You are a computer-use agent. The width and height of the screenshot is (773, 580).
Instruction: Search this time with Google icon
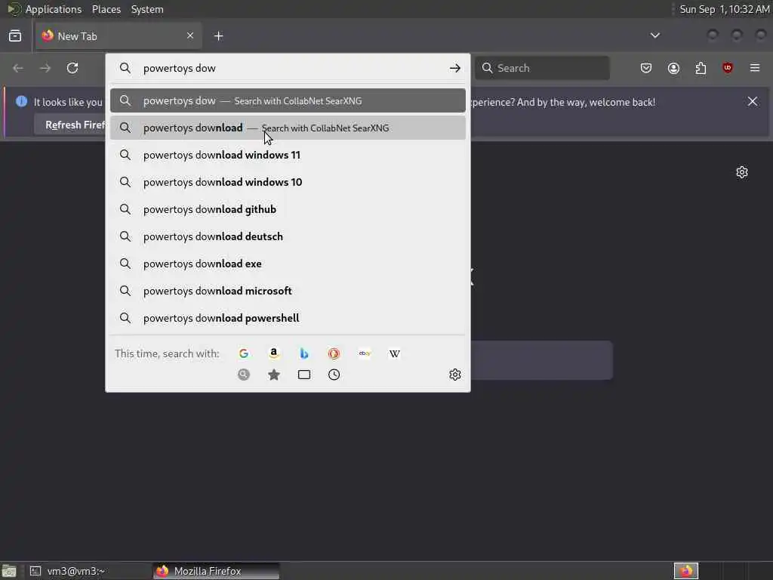pos(244,353)
